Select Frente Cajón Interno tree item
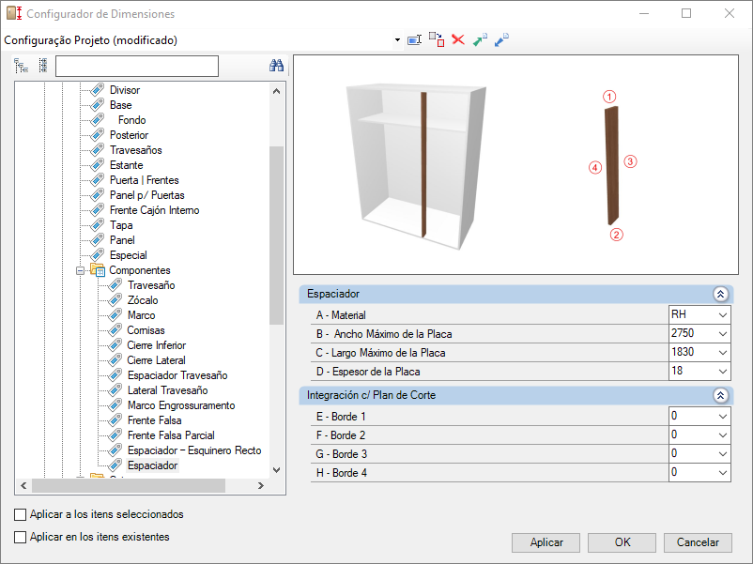Viewport: 753px width, 564px height. [x=154, y=210]
